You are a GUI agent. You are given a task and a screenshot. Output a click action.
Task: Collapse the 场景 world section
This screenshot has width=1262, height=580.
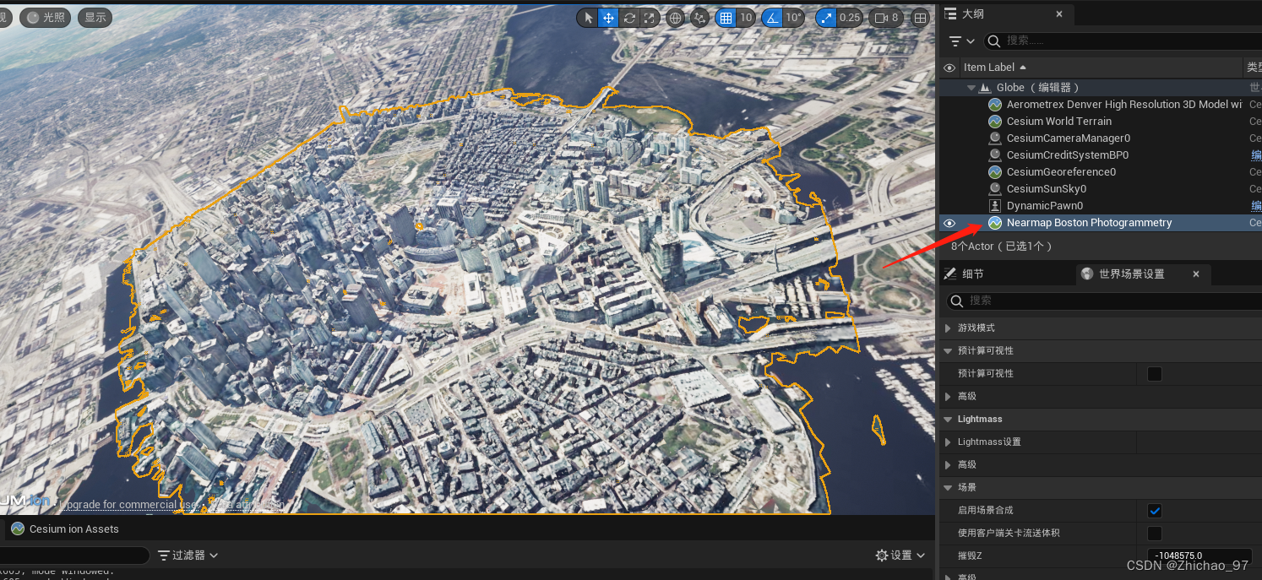click(946, 487)
